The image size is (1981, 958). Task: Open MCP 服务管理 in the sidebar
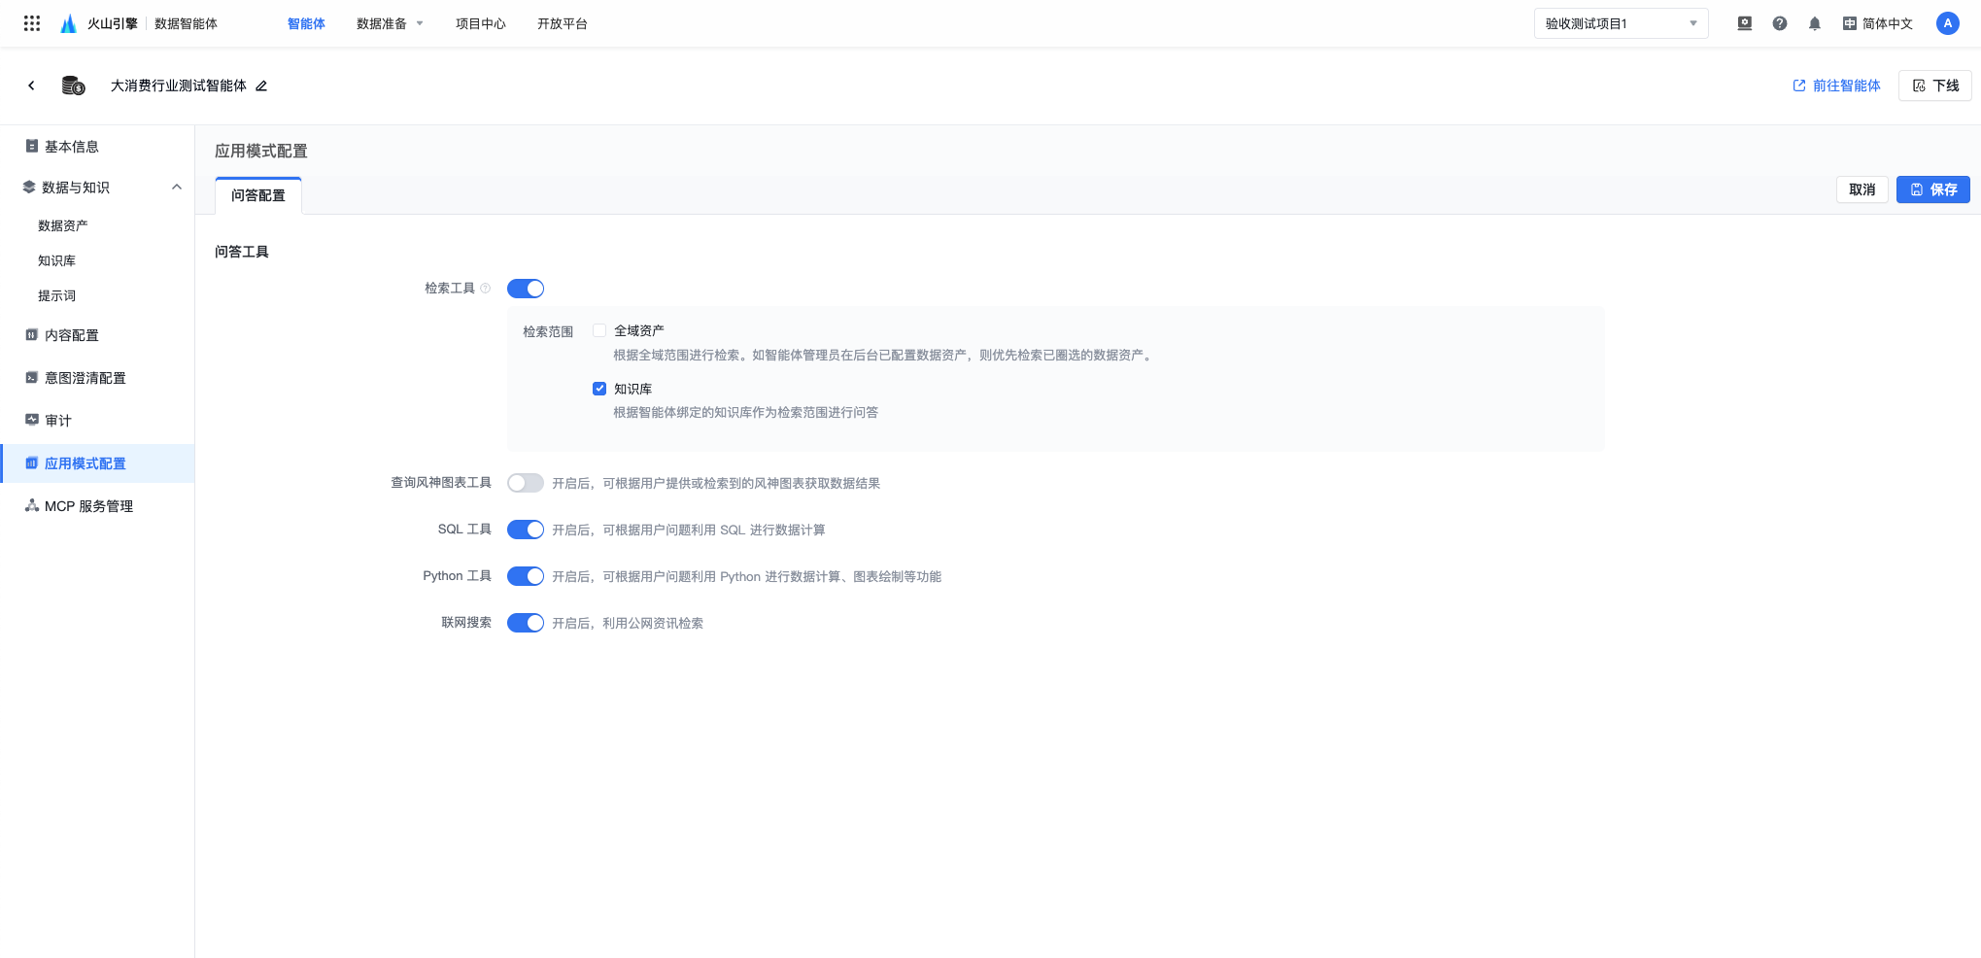point(88,506)
